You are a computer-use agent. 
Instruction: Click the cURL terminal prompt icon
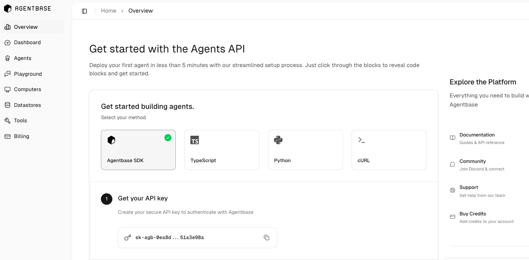(x=361, y=140)
